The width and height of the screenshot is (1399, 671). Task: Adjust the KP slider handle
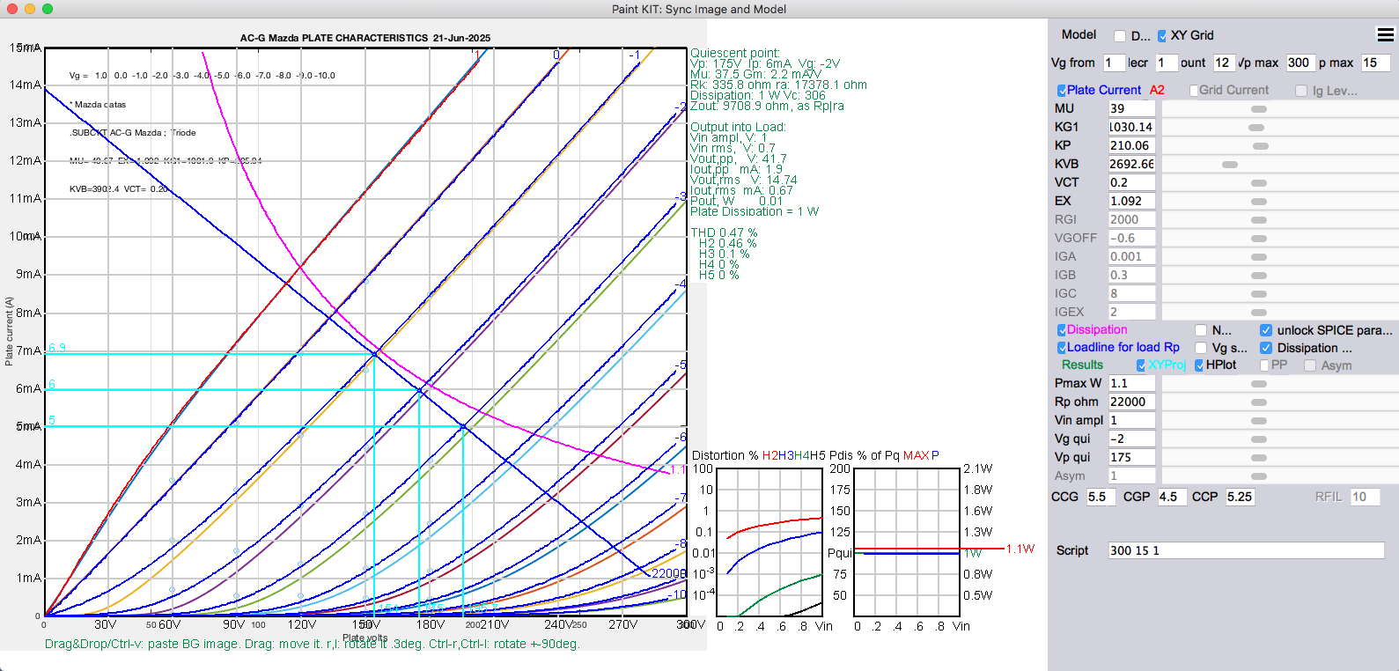click(1261, 146)
